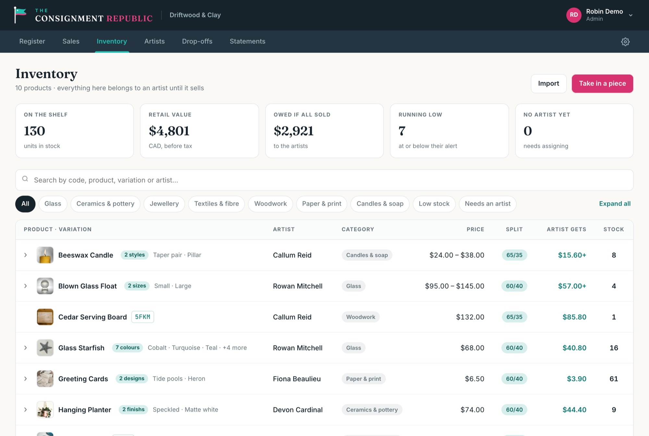Viewport: 649px width, 436px height.
Task: Open the Beeswax Candle thumbnail
Action: point(45,255)
